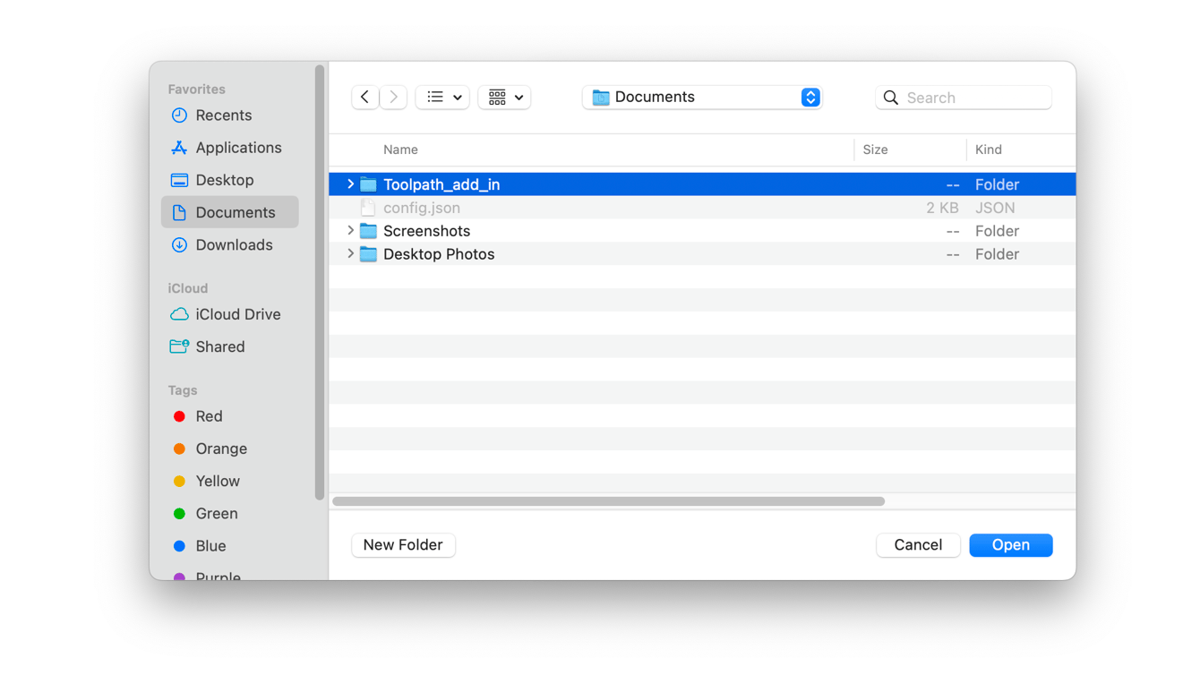1200x675 pixels.
Task: Open the icon grouping dropdown
Action: pyautogui.click(x=504, y=97)
